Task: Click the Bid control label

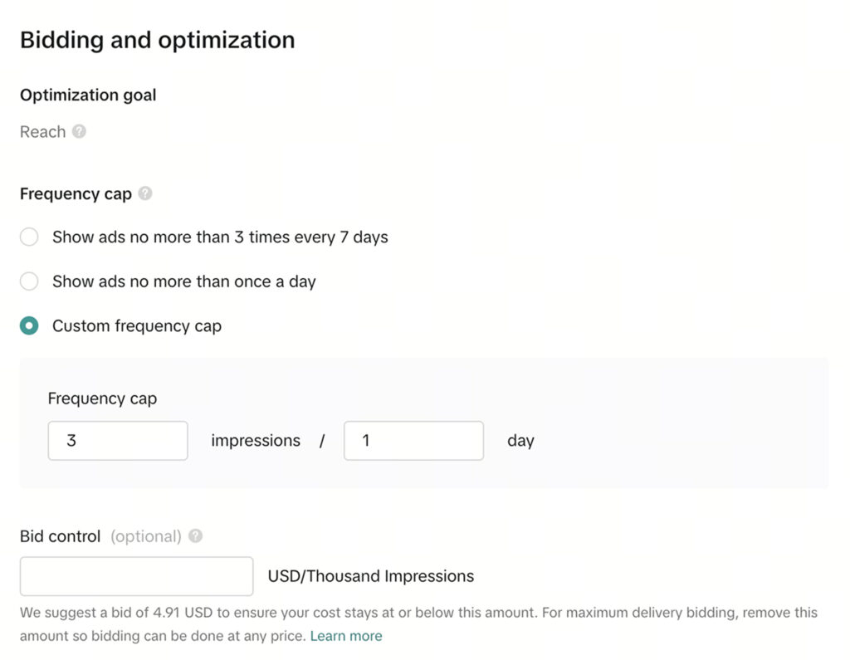Action: [60, 536]
